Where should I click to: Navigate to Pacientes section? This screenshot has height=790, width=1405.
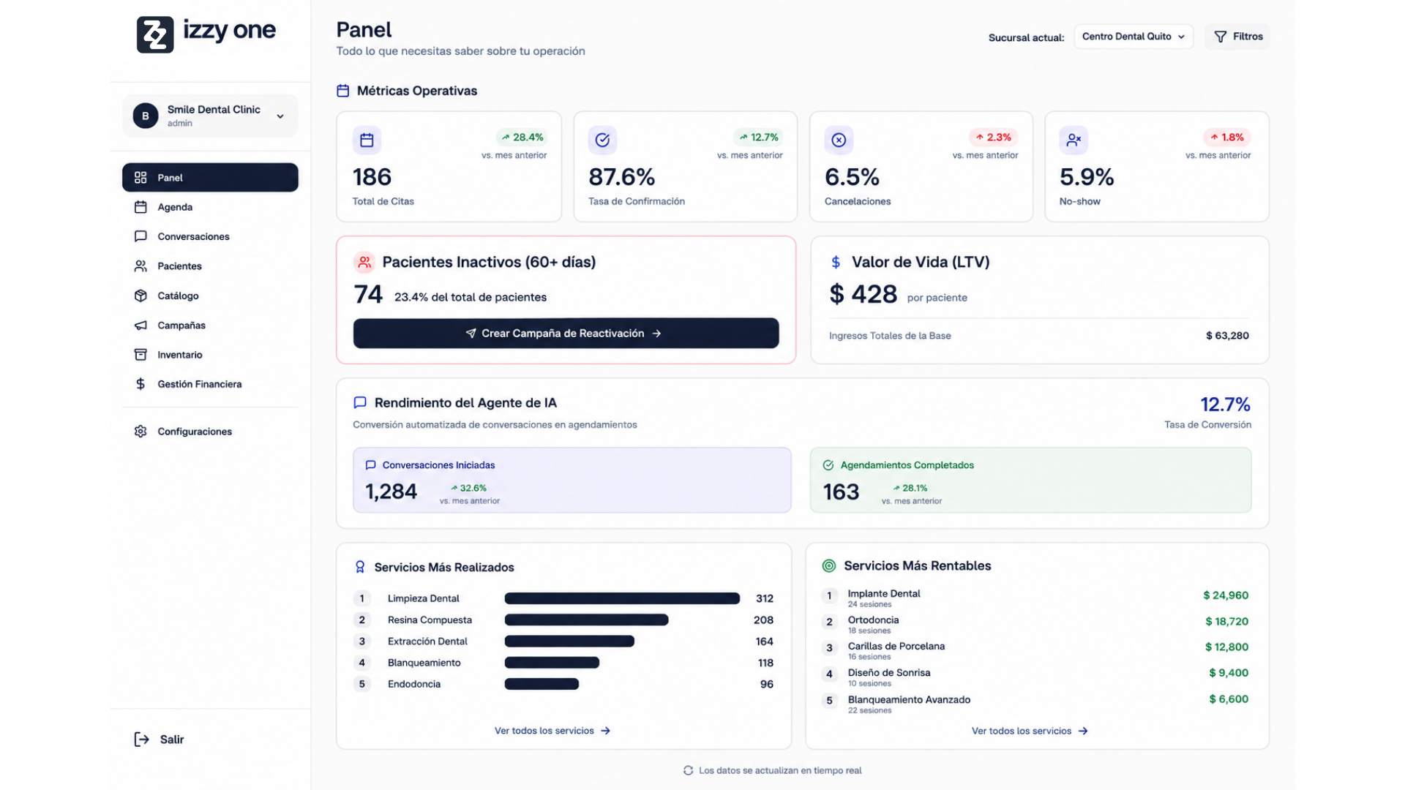pyautogui.click(x=210, y=266)
